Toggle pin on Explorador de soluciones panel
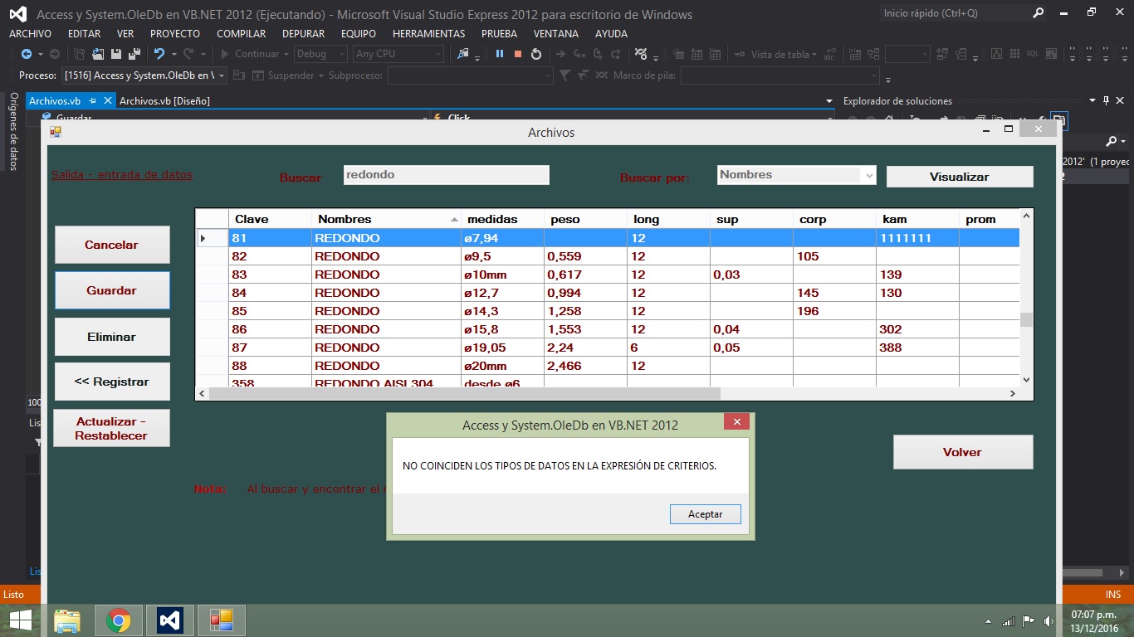 coord(1106,100)
